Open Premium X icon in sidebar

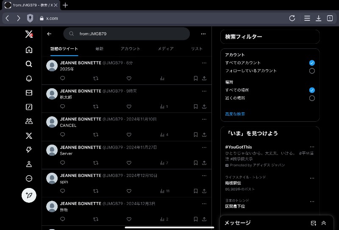pyautogui.click(x=29, y=135)
